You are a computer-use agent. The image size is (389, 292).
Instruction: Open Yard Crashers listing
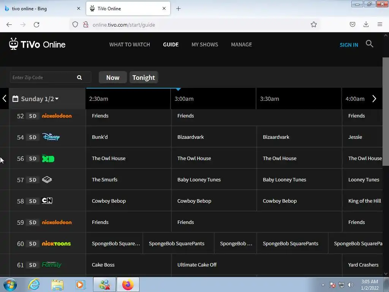pyautogui.click(x=362, y=265)
